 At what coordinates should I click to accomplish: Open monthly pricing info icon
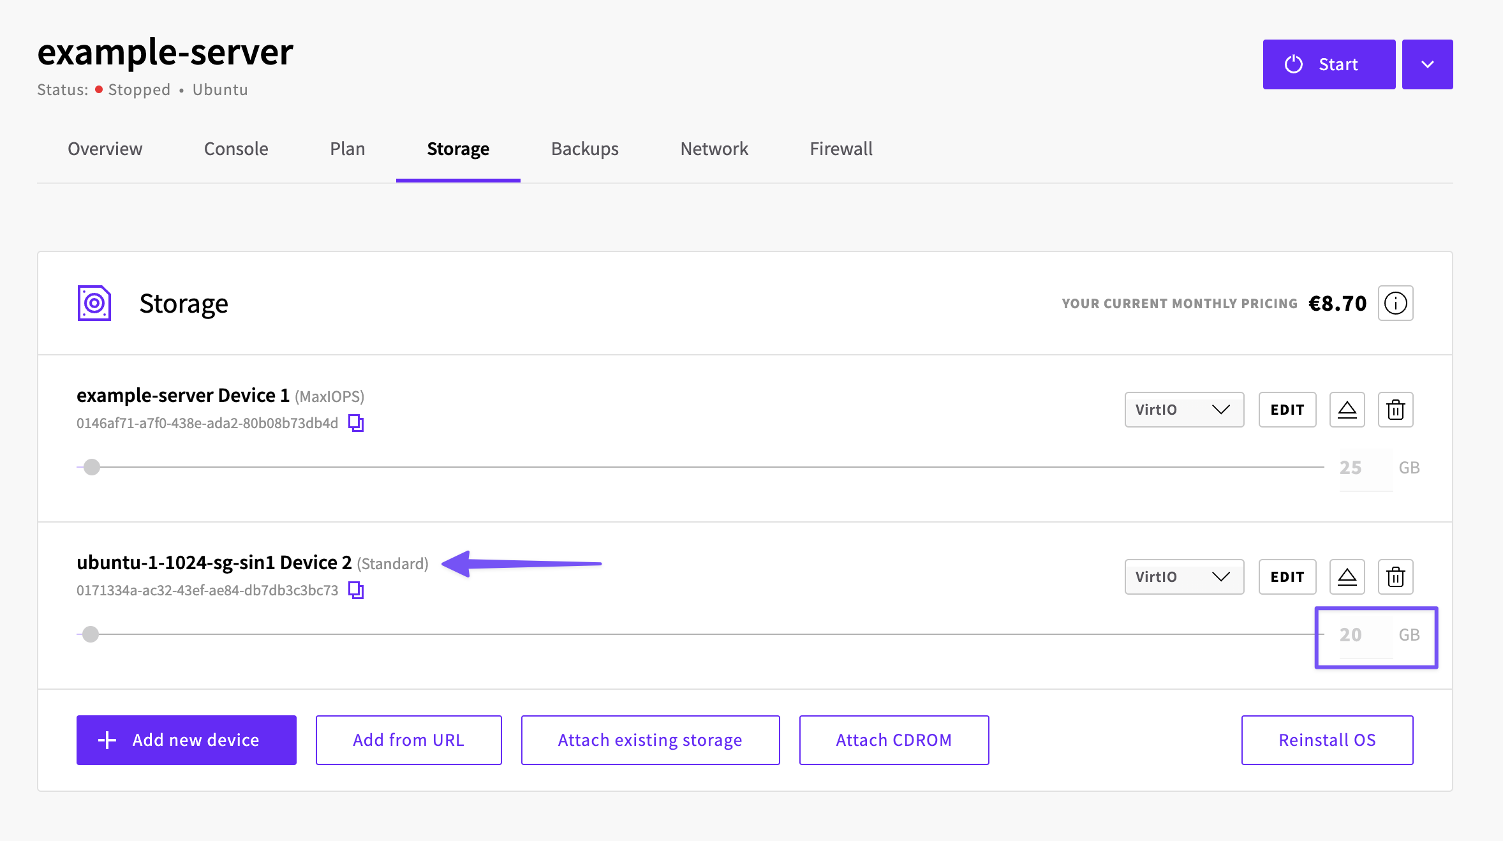[x=1395, y=303]
